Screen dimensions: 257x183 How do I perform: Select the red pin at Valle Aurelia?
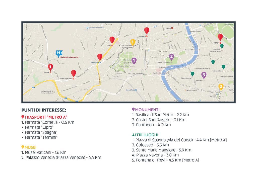(100, 57)
